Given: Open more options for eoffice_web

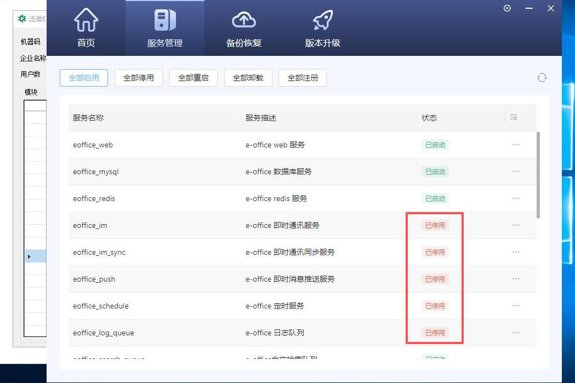Looking at the screenshot, I should [x=516, y=145].
